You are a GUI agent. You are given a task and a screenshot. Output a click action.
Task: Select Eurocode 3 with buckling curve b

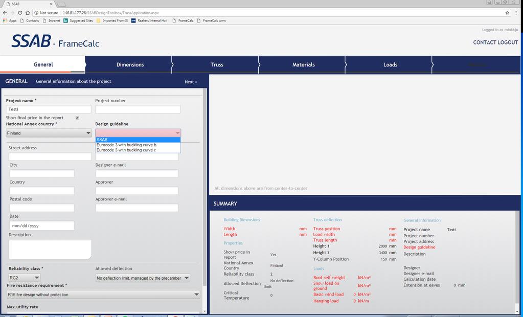tap(138, 145)
